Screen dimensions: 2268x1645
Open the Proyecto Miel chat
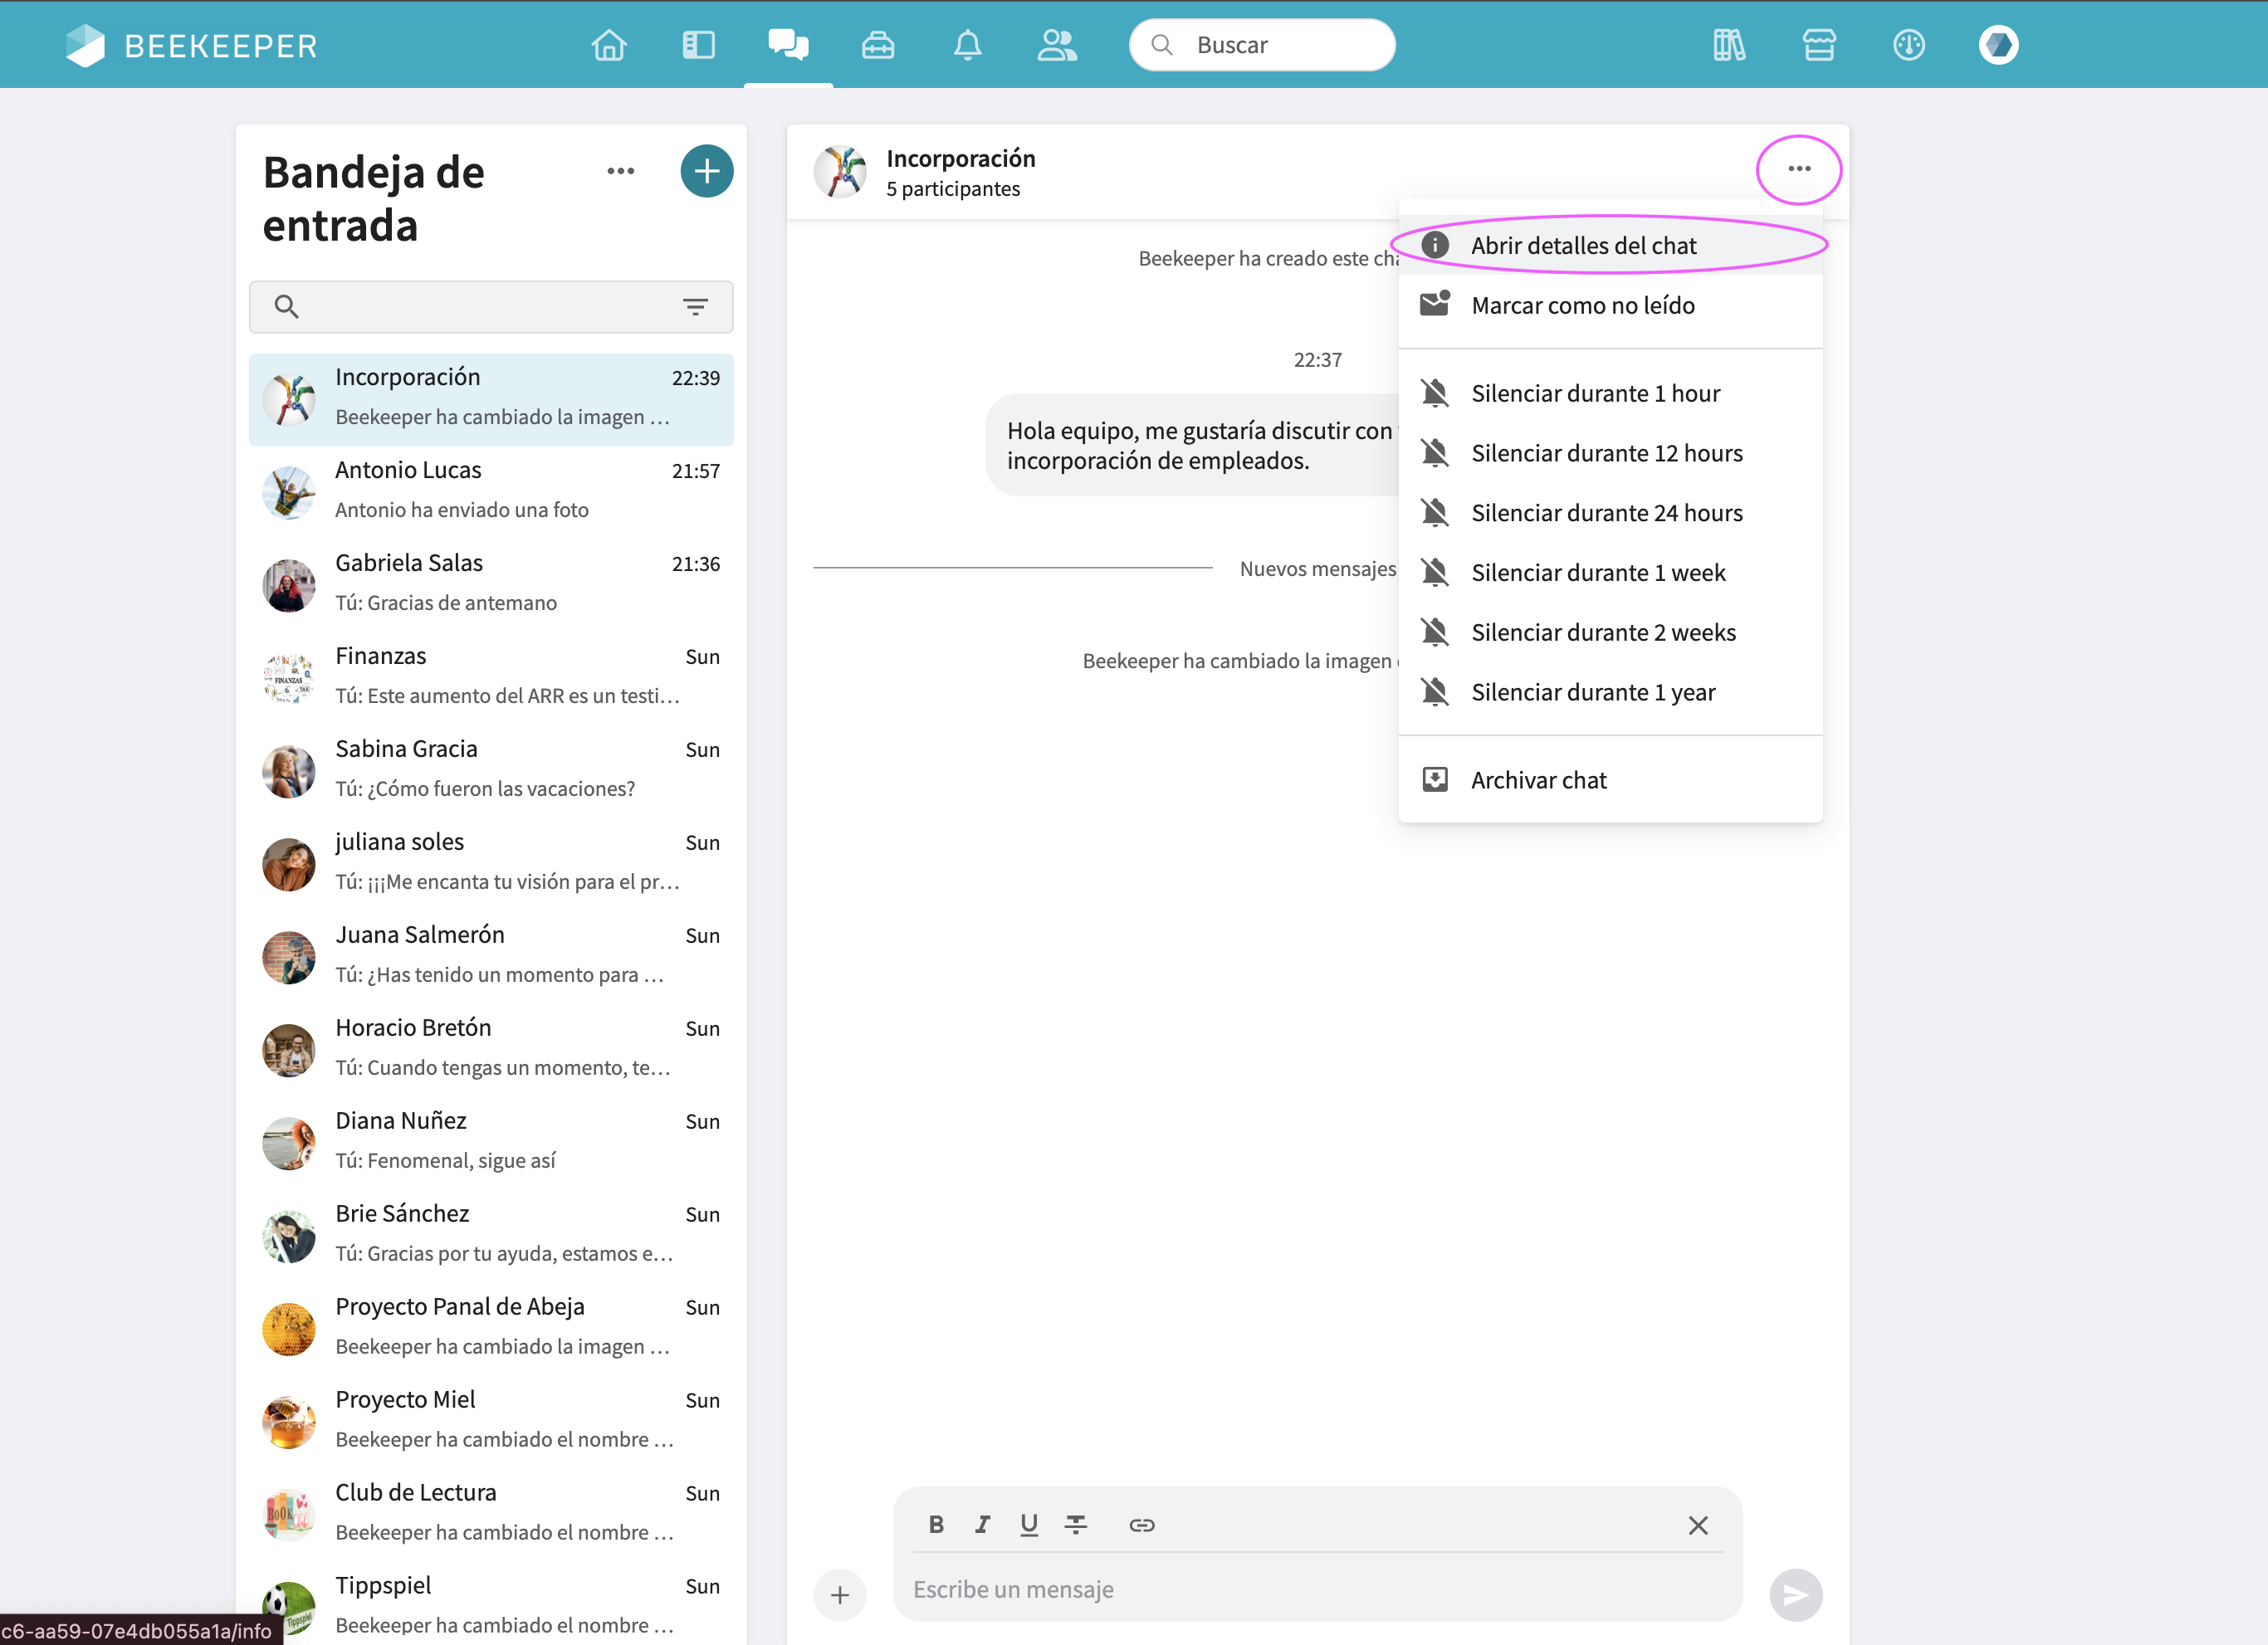pos(490,1421)
